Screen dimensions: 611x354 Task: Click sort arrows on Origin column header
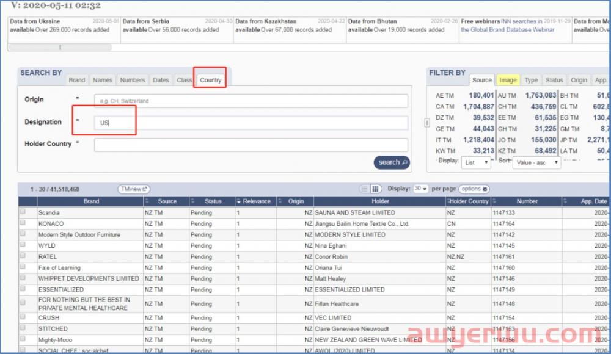tap(280, 201)
